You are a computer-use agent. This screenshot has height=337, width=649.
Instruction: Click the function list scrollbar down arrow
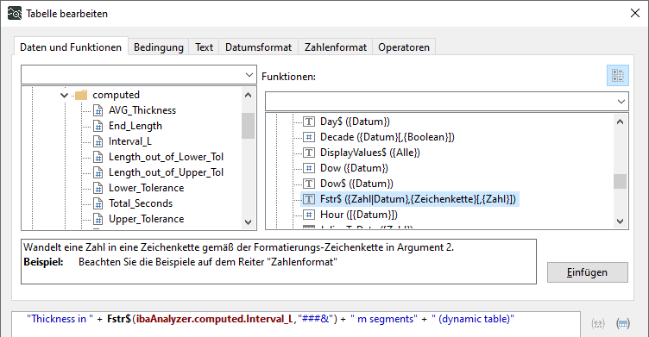tap(620, 222)
